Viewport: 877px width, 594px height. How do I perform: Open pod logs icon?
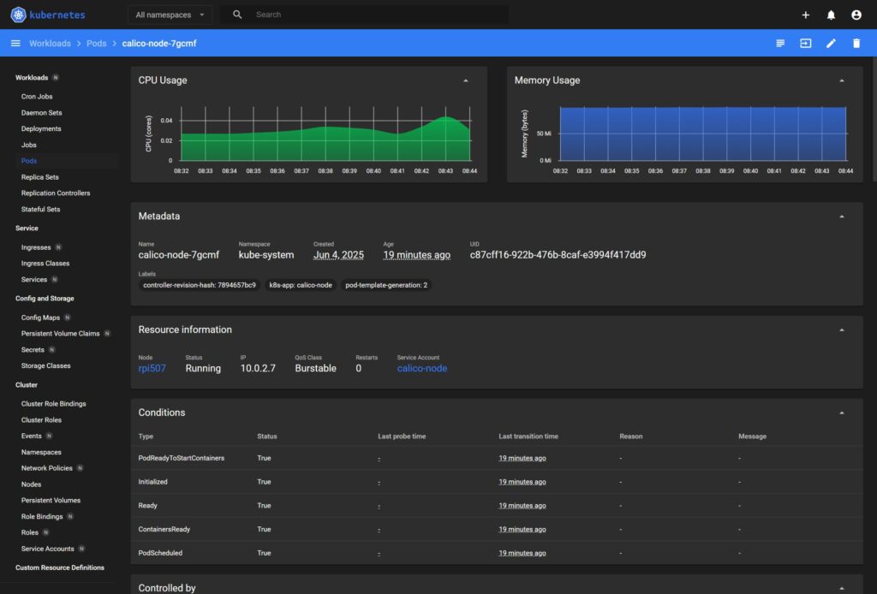click(x=780, y=43)
